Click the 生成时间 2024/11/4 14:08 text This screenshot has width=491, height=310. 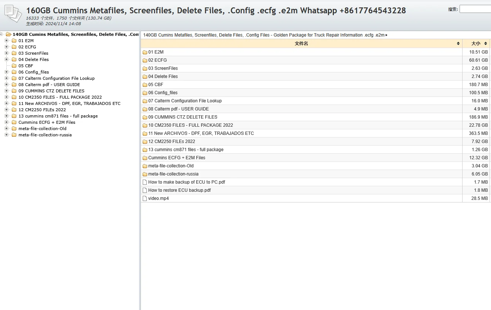(x=53, y=24)
